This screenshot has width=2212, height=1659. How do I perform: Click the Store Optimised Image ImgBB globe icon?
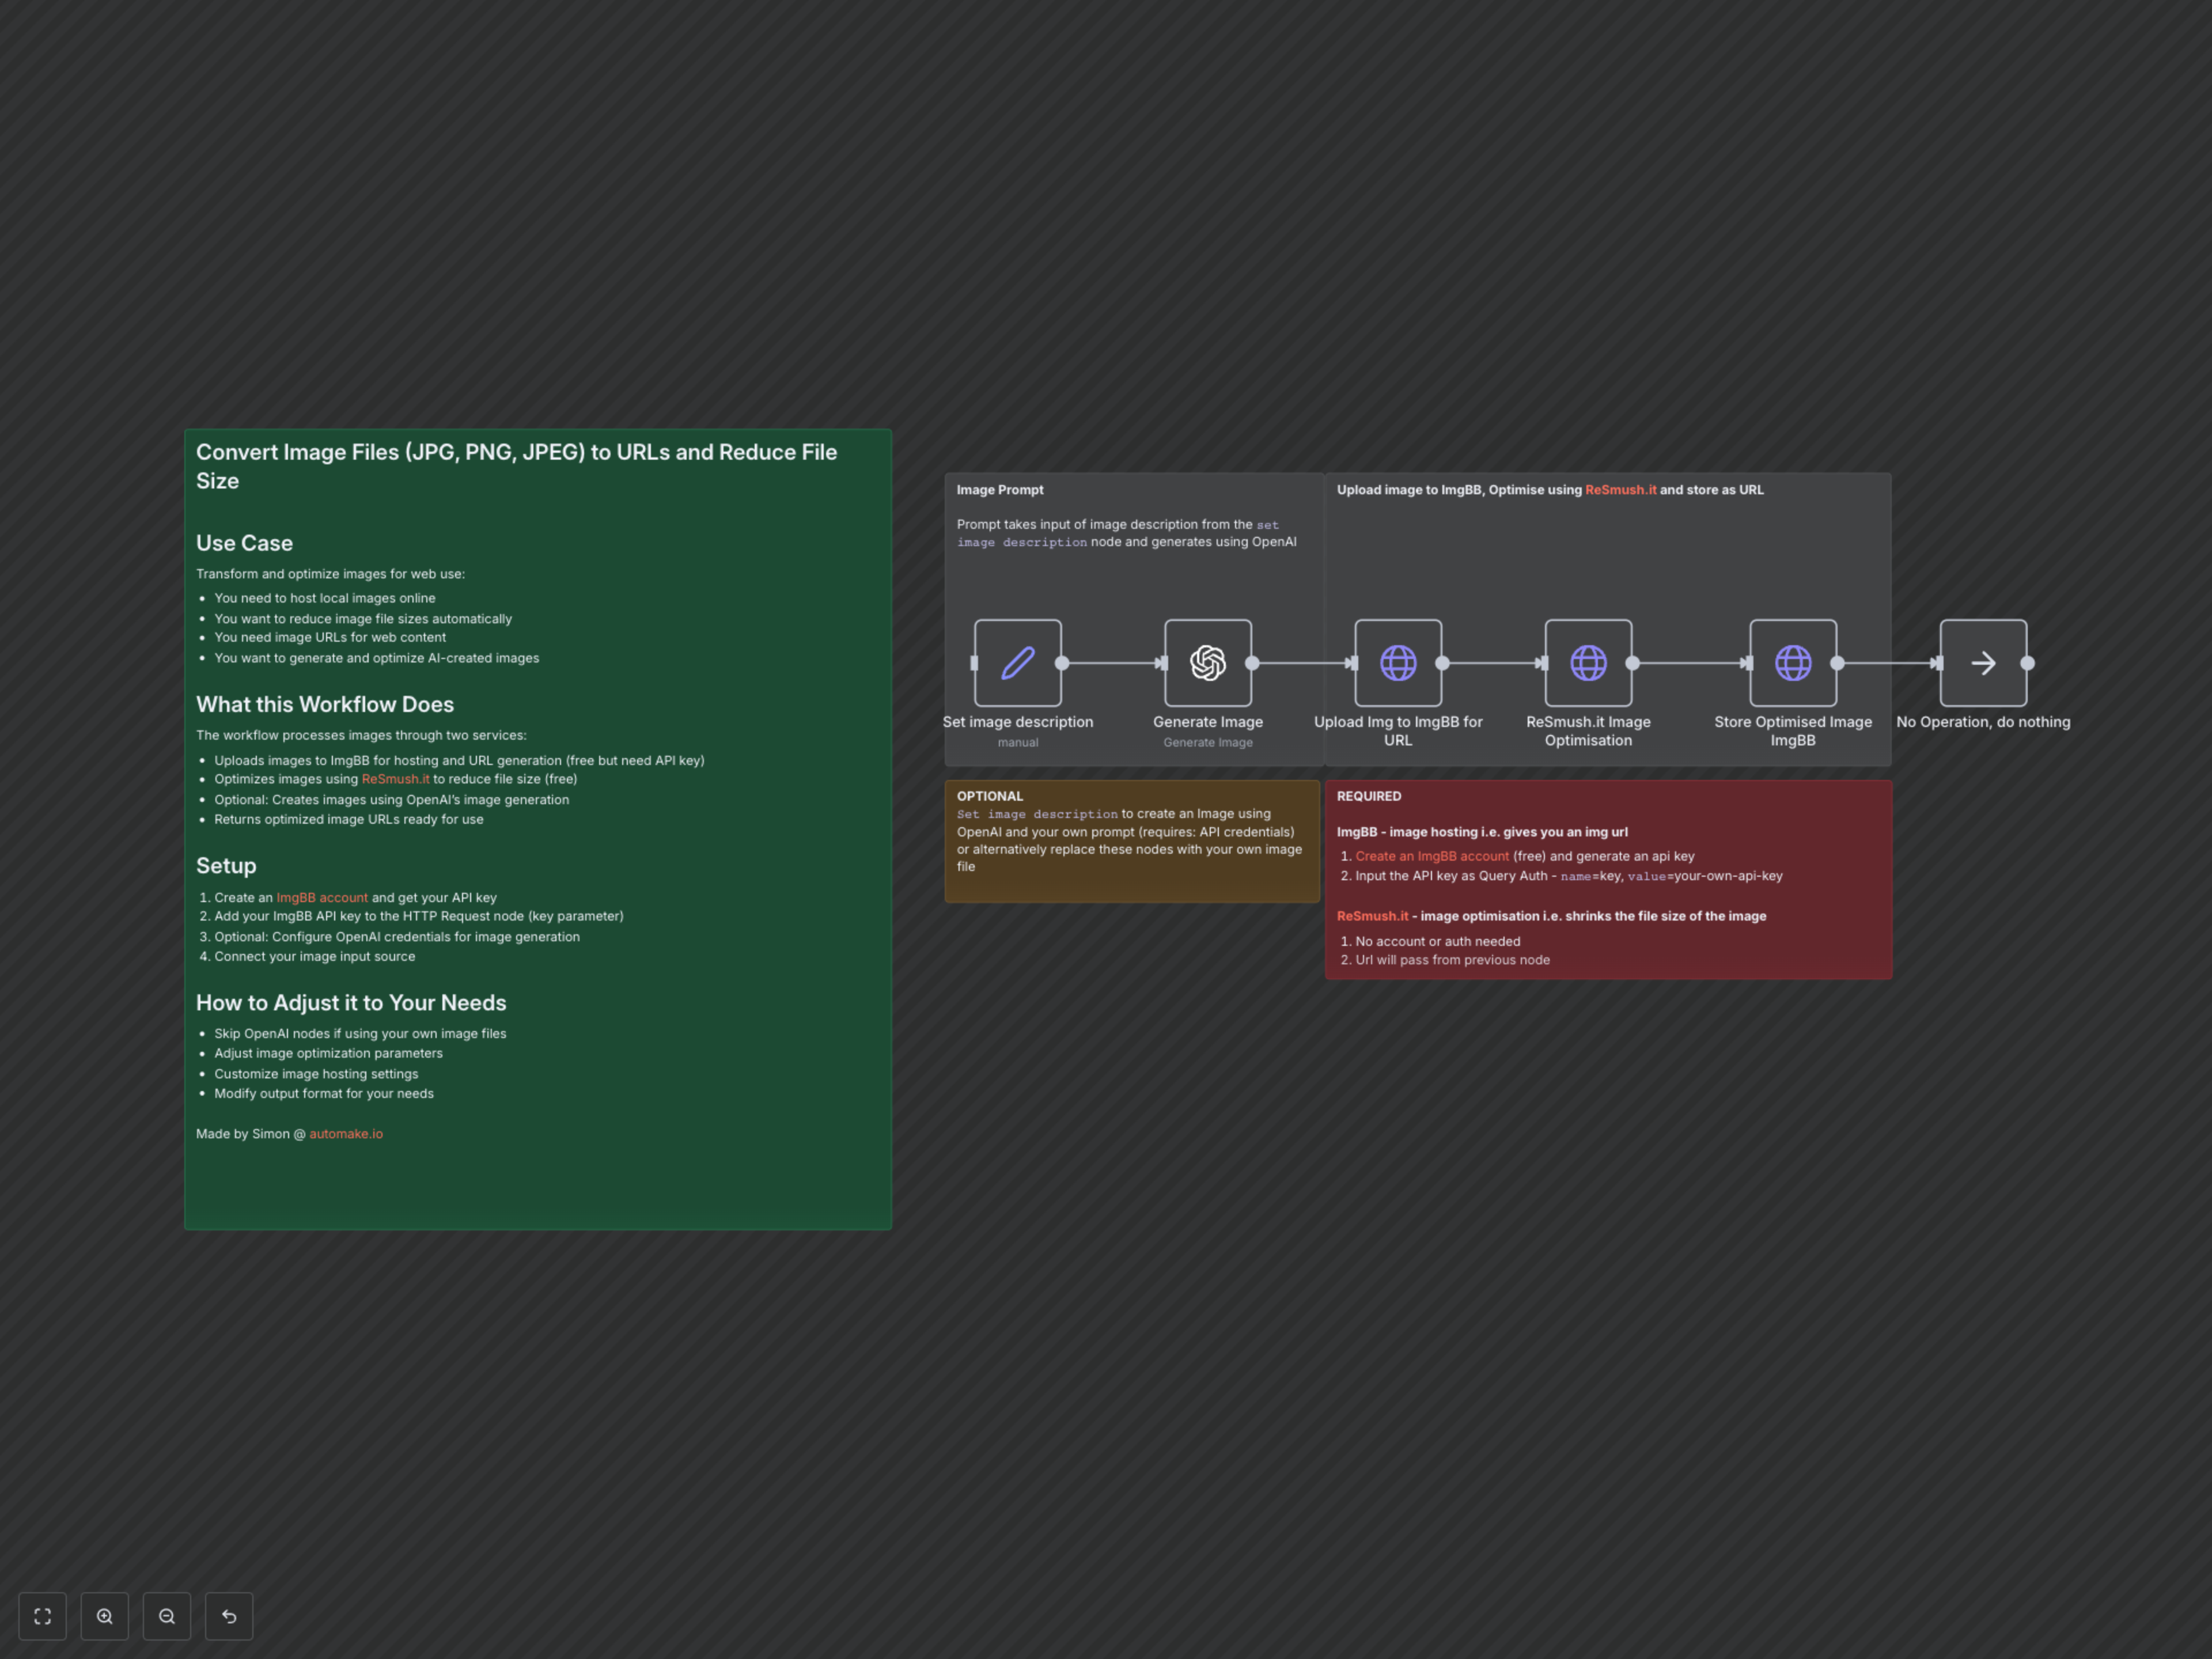pos(1793,663)
